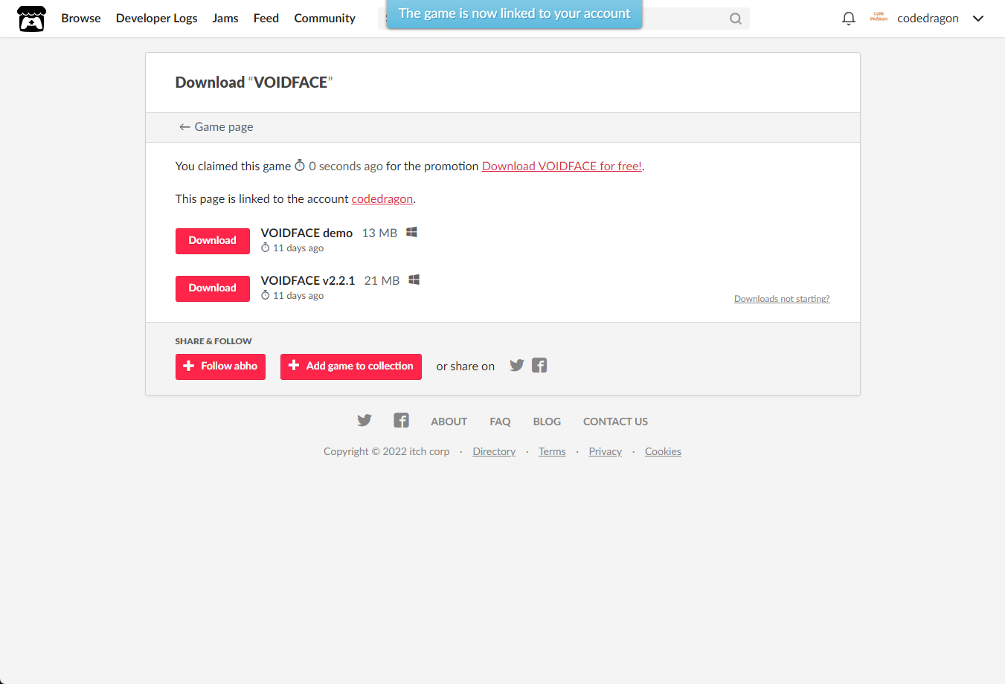Click the 'Download "VOIDFACE"' page heading
This screenshot has height=684, width=1005.
click(x=254, y=83)
